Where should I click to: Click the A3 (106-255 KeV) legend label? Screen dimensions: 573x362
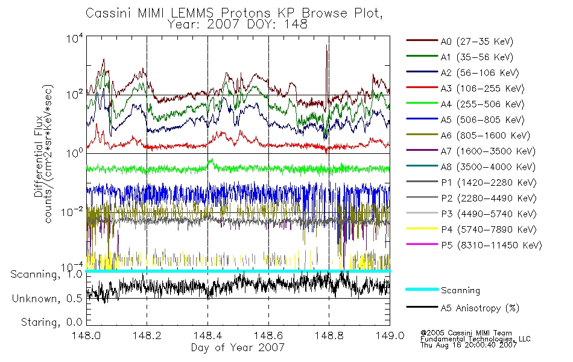coord(483,89)
